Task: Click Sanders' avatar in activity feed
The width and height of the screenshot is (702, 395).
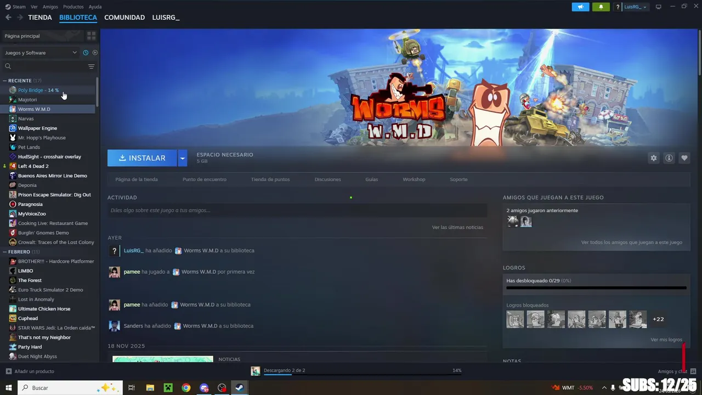Action: pos(114,326)
